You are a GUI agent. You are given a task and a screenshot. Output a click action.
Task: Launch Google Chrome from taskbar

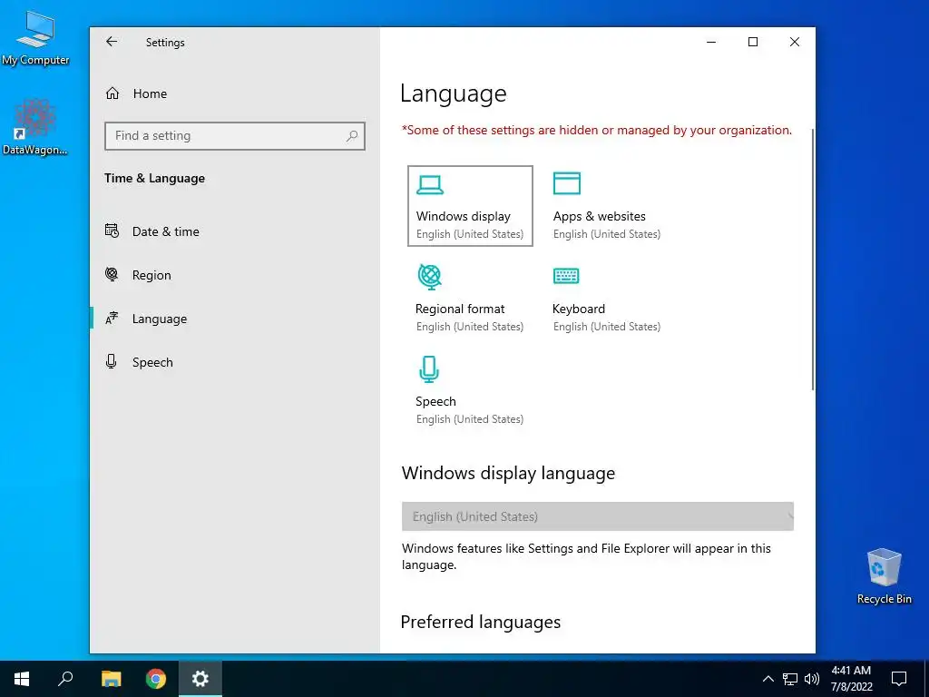tap(156, 679)
